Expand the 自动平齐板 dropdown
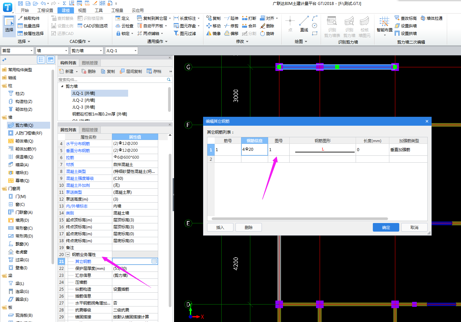 [x=166, y=26]
